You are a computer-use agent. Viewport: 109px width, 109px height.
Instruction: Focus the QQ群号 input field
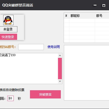pyautogui.click(x=31, y=47)
